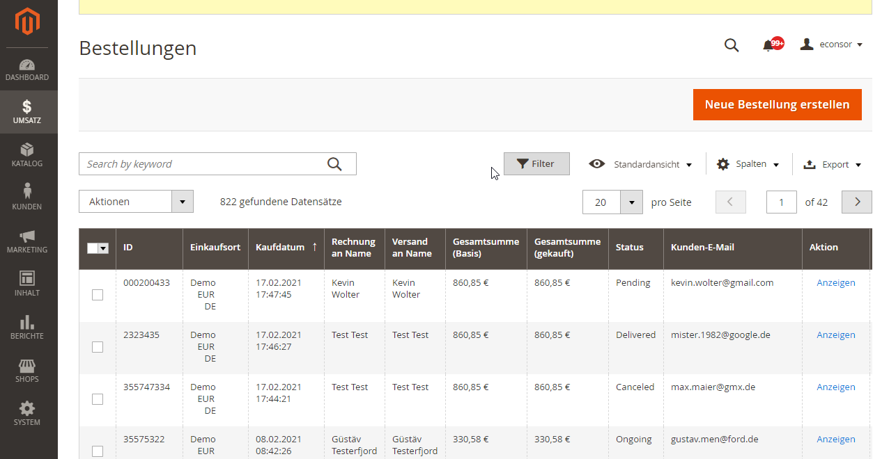Open the Anzeigen link for order 000200433

coord(835,282)
